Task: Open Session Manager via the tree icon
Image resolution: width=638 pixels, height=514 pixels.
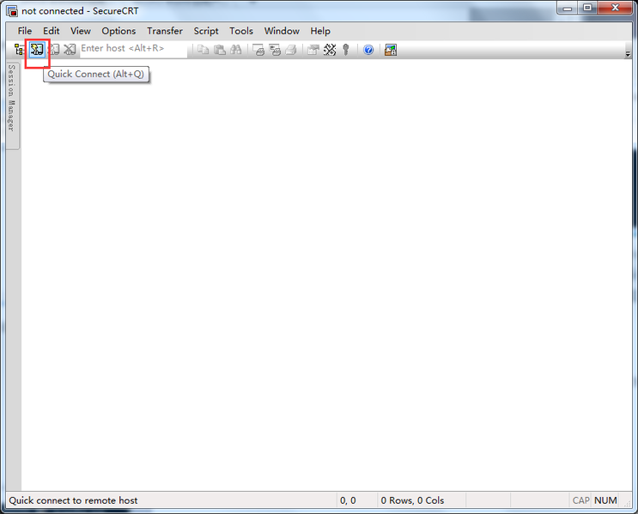Action: coord(19,50)
